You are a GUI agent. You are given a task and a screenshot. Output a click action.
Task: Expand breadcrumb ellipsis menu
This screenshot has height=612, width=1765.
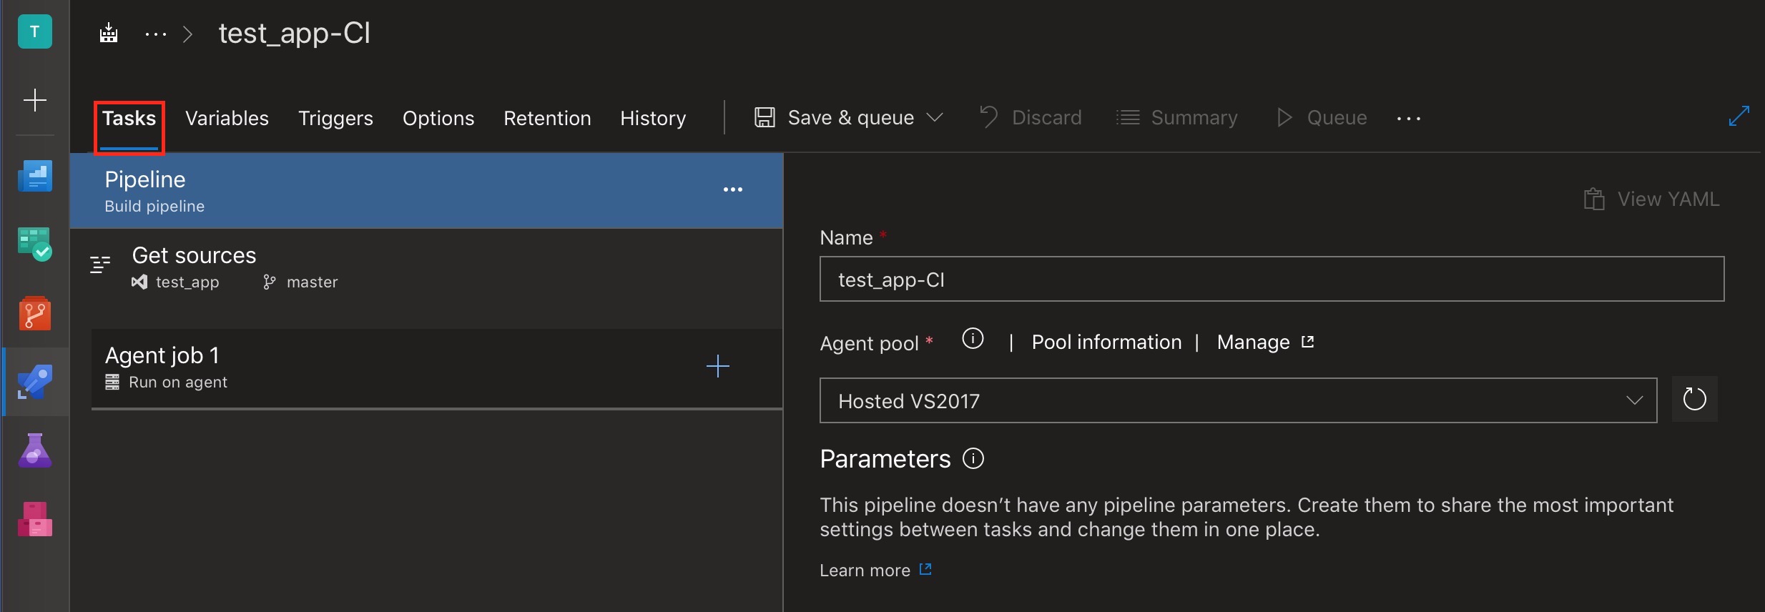(155, 34)
